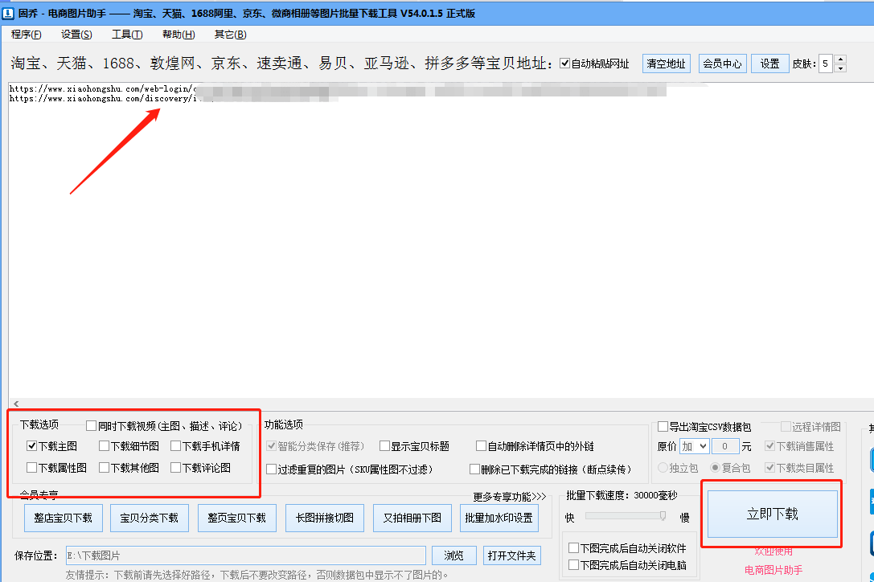Click the 元 price amount field

click(724, 446)
